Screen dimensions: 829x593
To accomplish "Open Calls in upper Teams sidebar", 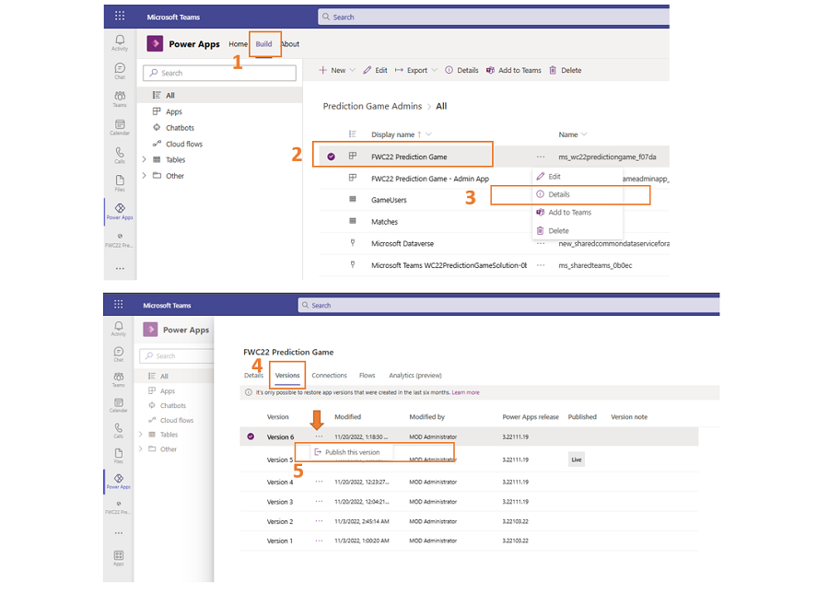I will (120, 155).
